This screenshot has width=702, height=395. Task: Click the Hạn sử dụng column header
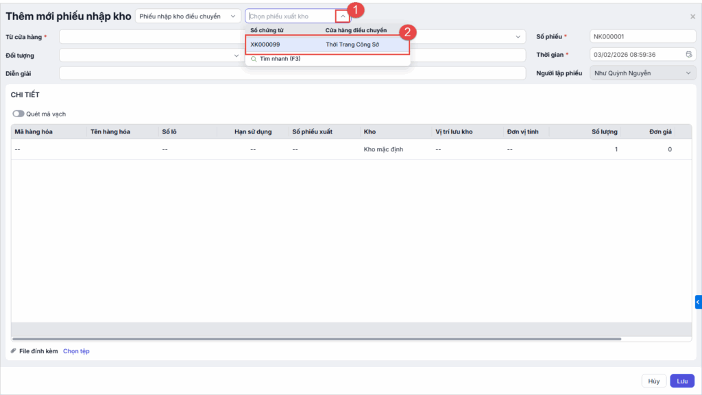click(253, 132)
